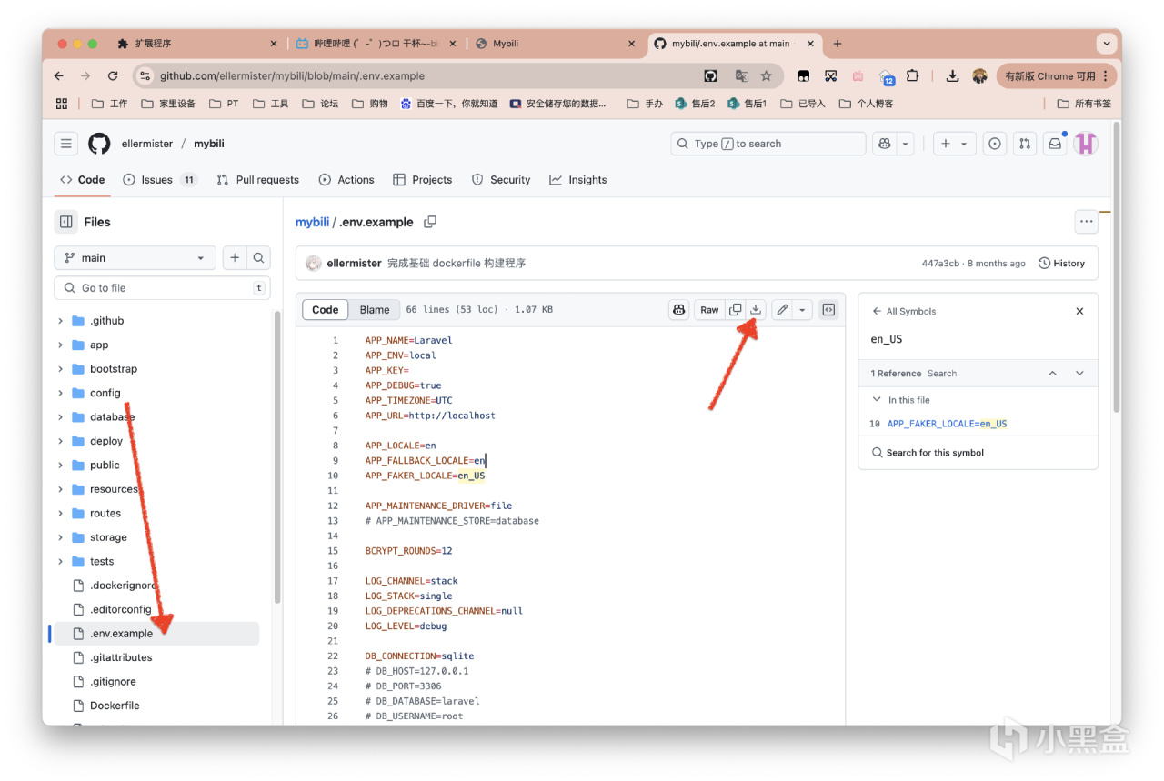Collapse the Files tree side panel
The height and width of the screenshot is (781, 1164).
[x=65, y=222]
